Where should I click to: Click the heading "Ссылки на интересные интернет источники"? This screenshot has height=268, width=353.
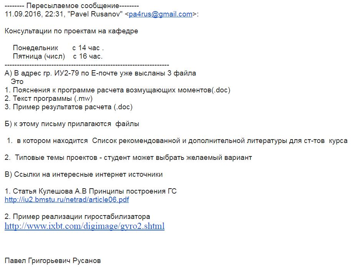coord(84,174)
